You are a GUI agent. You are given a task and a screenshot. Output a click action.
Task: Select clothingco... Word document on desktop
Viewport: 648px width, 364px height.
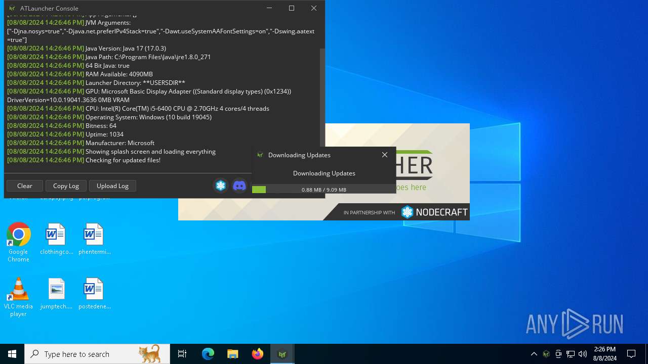56,240
